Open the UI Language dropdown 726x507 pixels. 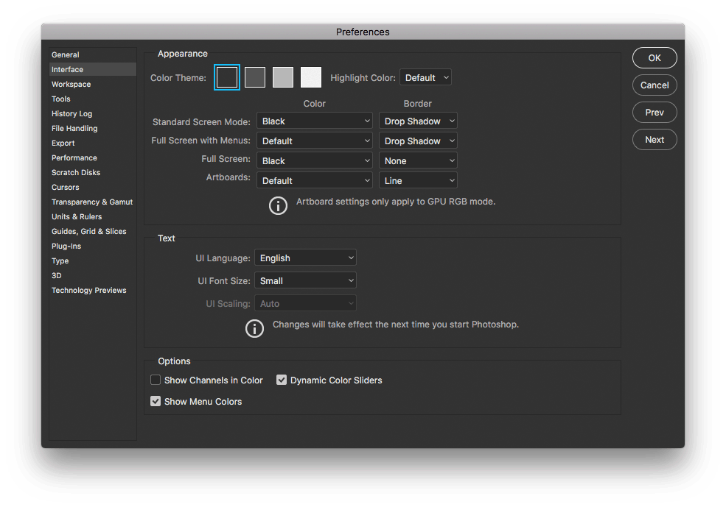click(306, 258)
